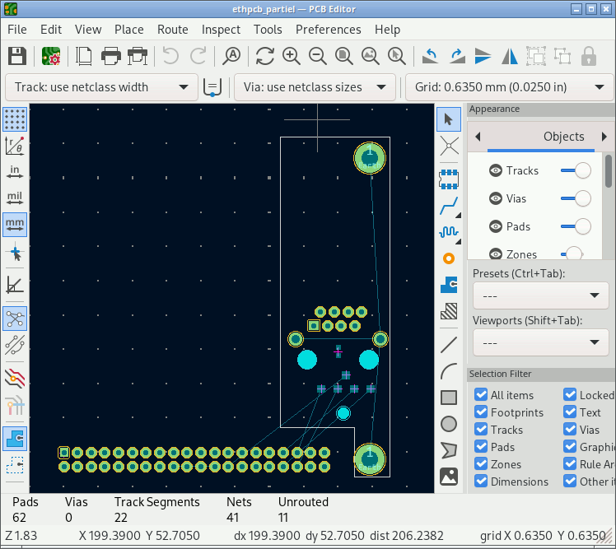Click the lock items padlock icon

click(x=589, y=56)
